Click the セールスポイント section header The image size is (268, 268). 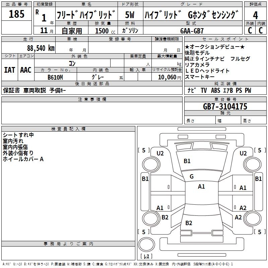[225, 39]
